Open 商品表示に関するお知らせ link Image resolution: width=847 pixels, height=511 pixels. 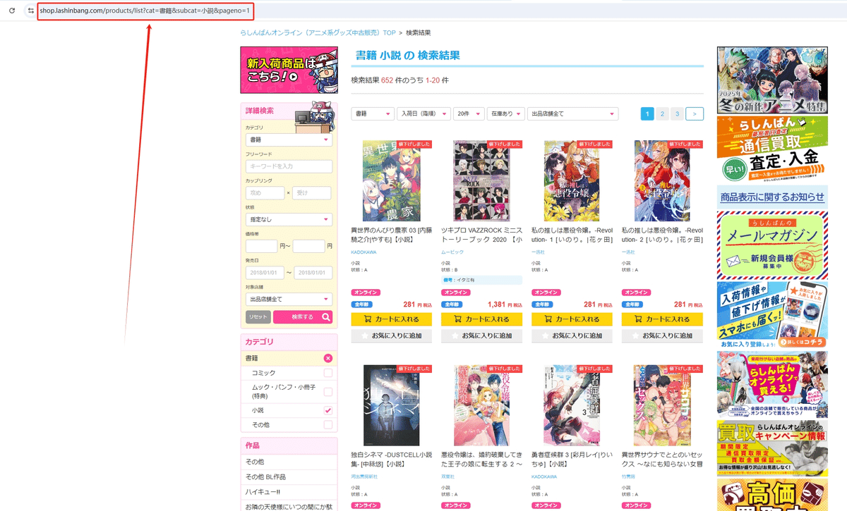772,197
